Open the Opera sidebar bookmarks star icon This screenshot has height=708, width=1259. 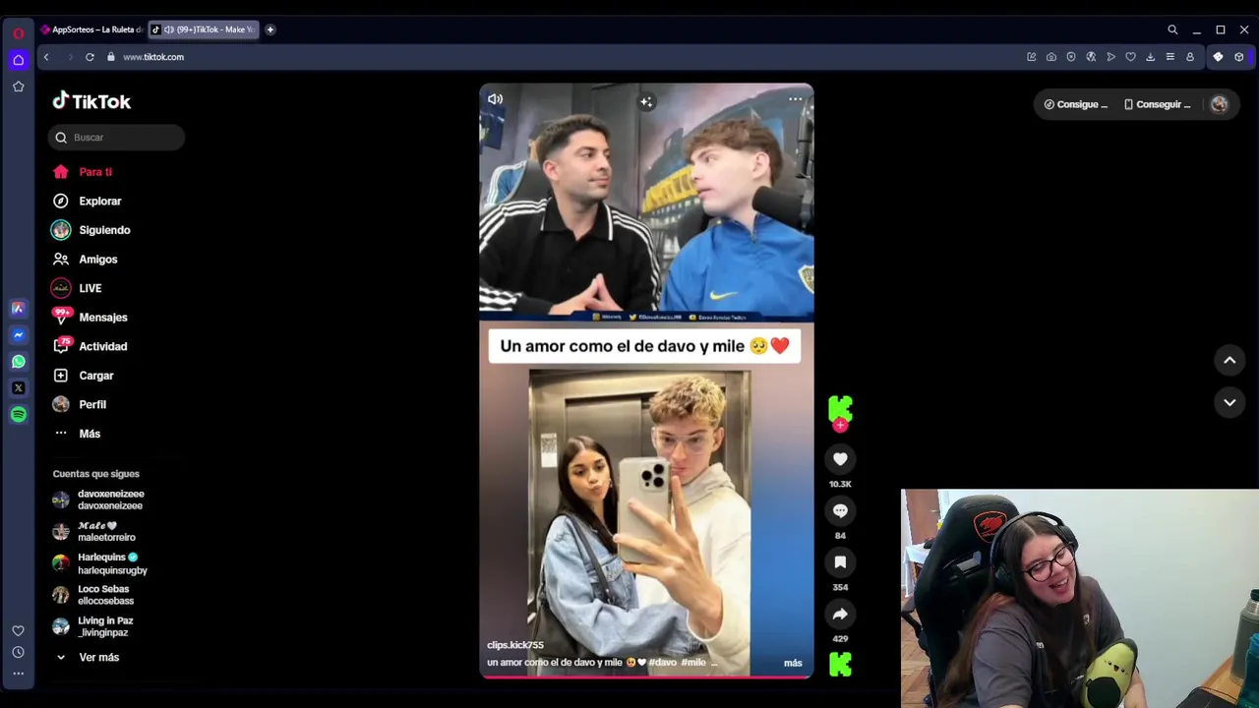point(18,87)
